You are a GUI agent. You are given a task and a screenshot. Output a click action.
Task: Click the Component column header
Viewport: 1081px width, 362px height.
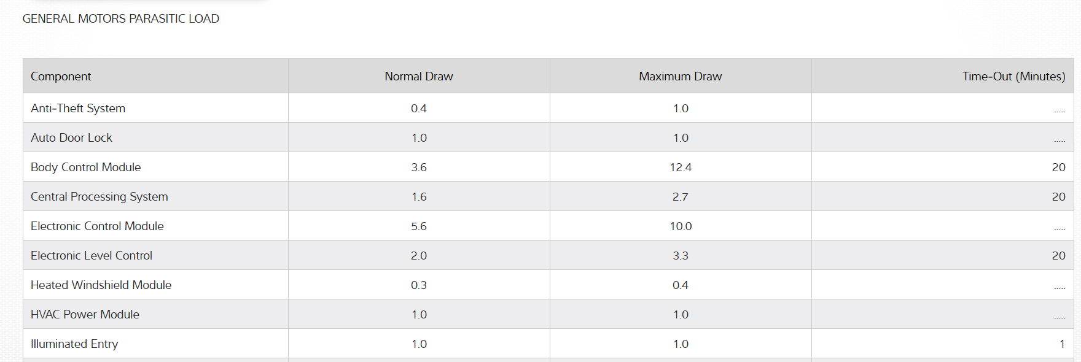61,77
